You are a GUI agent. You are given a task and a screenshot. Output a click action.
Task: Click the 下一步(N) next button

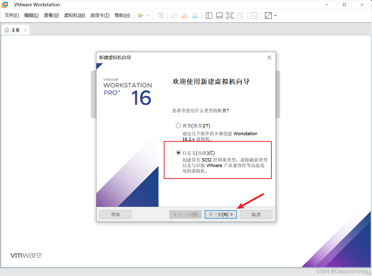coord(221,214)
